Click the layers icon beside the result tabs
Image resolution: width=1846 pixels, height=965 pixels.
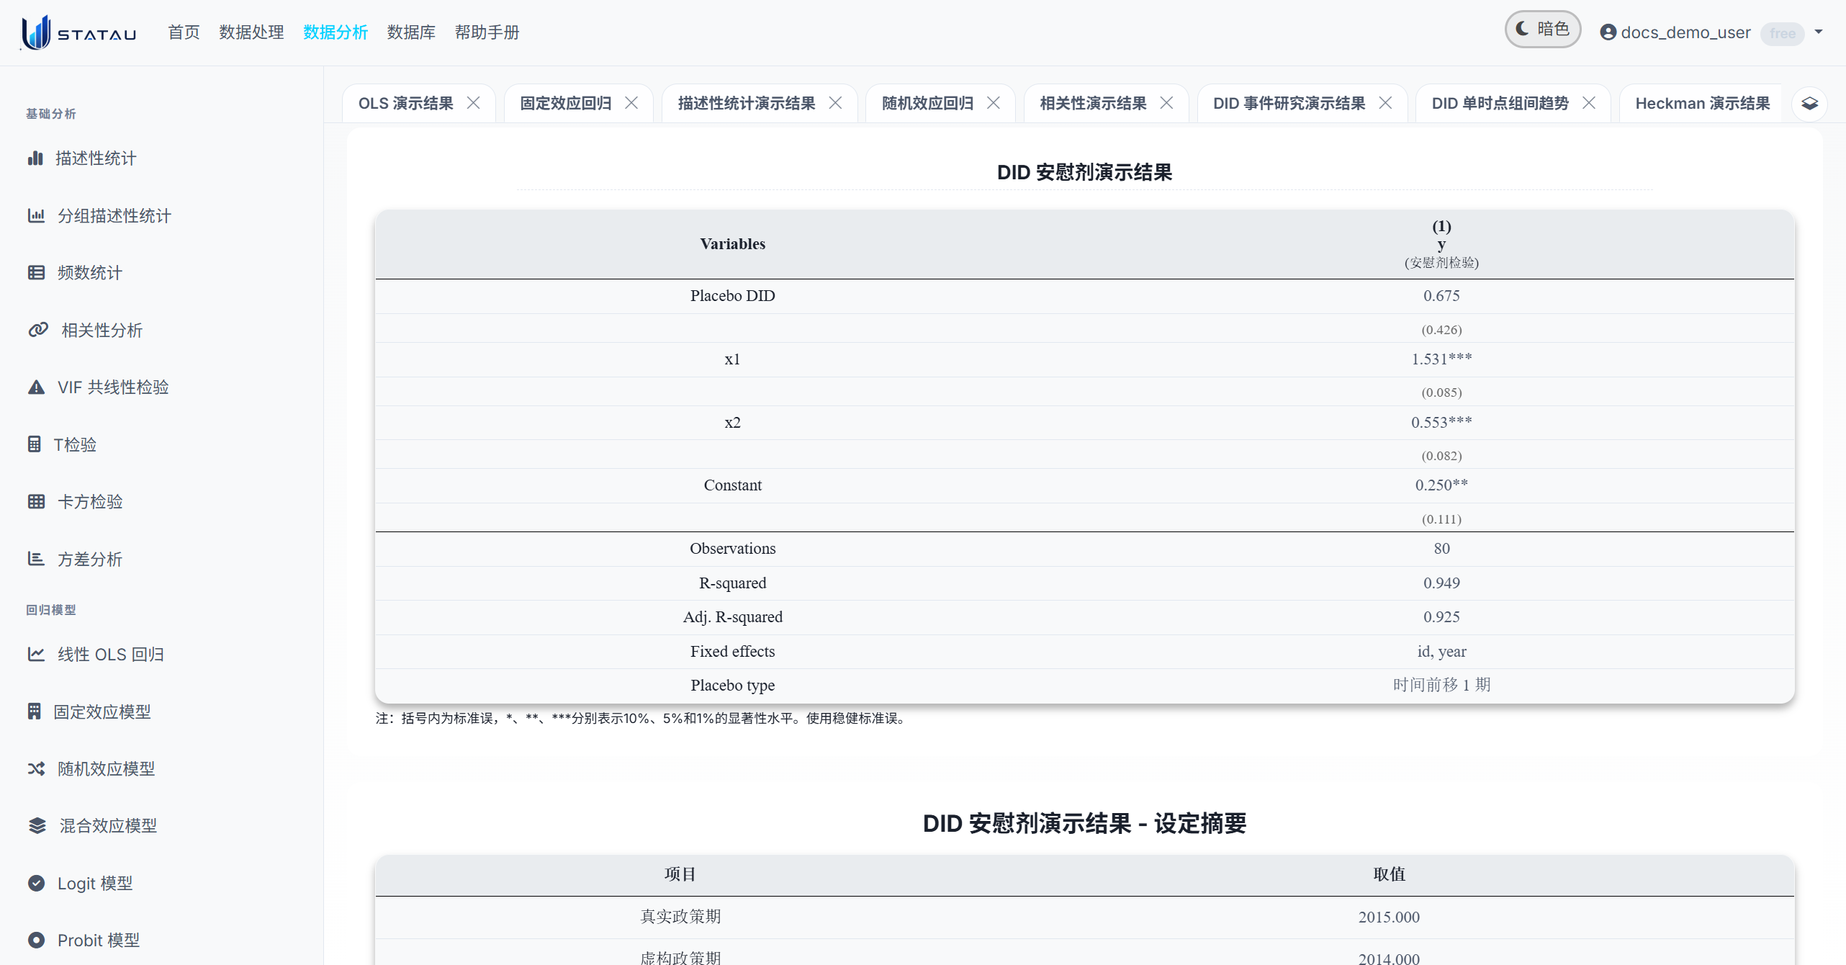pyautogui.click(x=1809, y=104)
